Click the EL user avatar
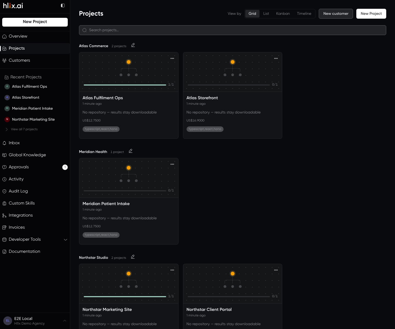The height and width of the screenshot is (329, 395). pyautogui.click(x=8, y=321)
